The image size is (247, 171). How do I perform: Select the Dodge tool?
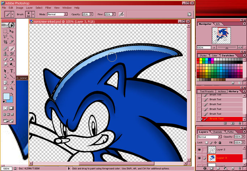pyautogui.click(x=11, y=64)
